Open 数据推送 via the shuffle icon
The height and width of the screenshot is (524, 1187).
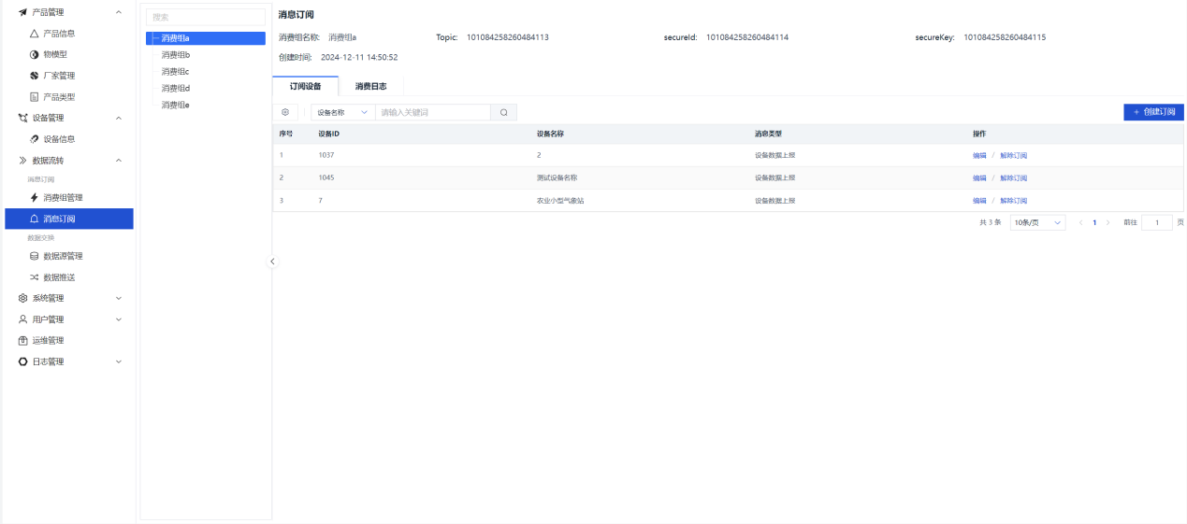pos(35,277)
